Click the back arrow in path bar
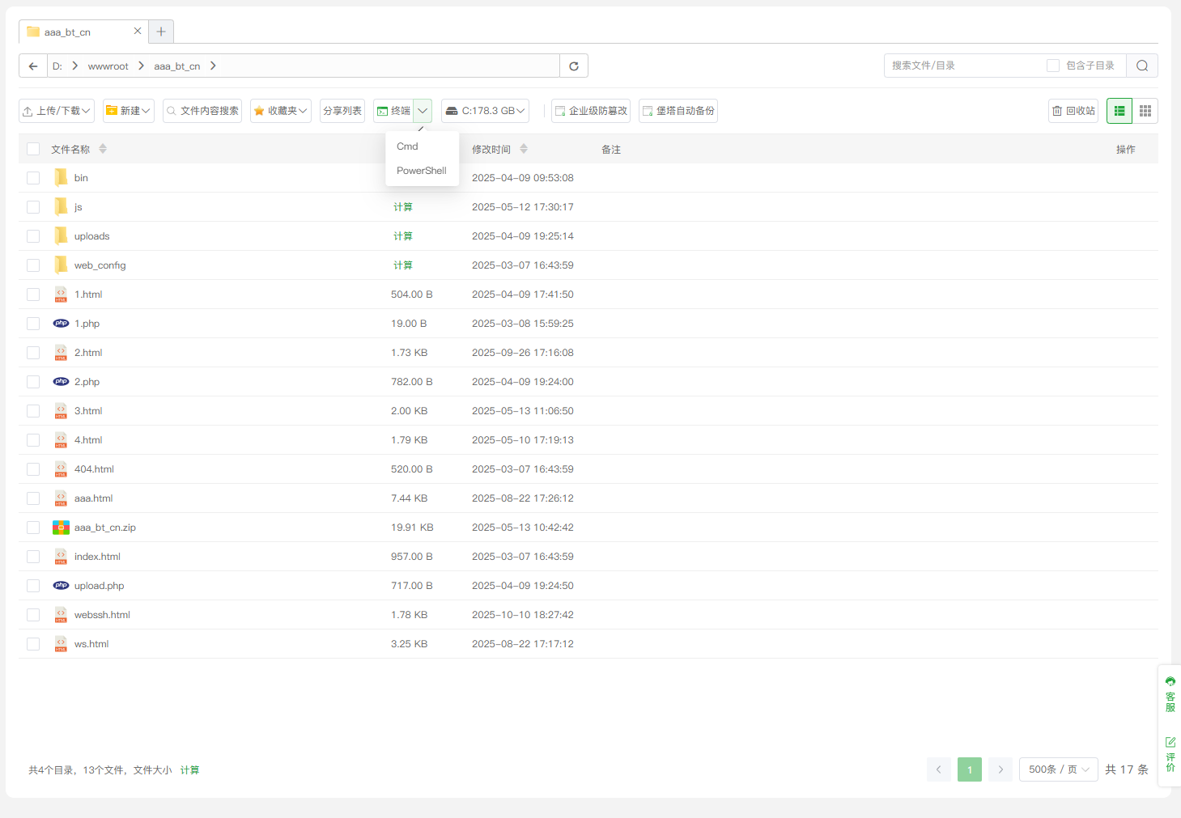This screenshot has height=818, width=1181. [33, 66]
